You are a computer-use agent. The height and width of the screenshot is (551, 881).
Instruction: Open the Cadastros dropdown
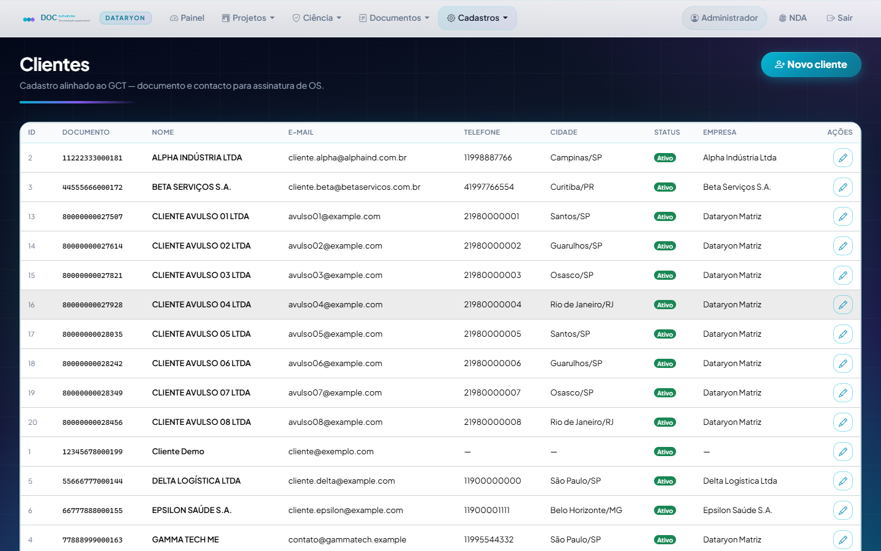click(477, 18)
